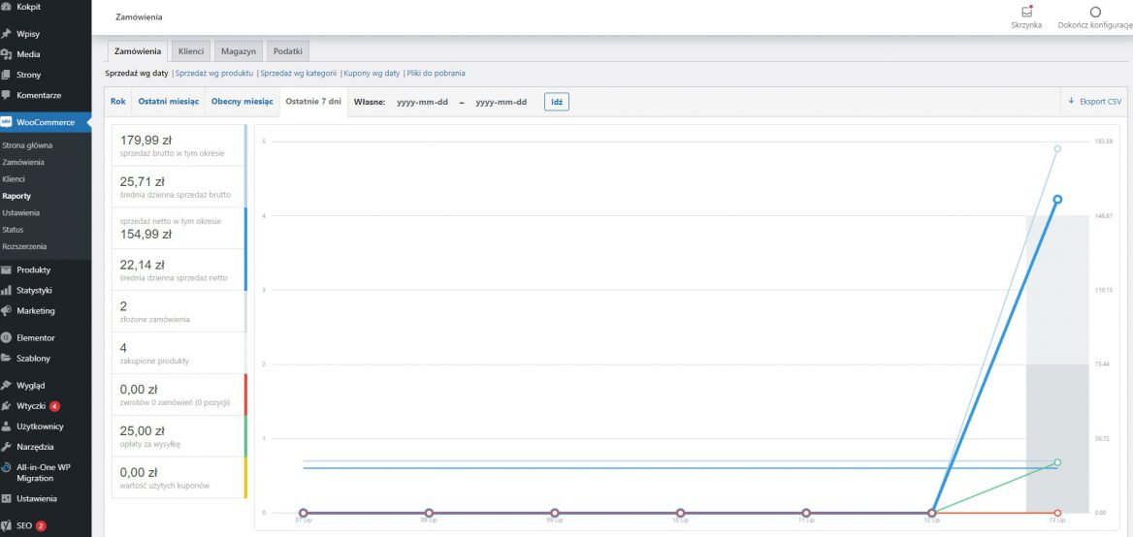Switch to the Podatki tab
The width and height of the screenshot is (1133, 537).
pyautogui.click(x=288, y=51)
